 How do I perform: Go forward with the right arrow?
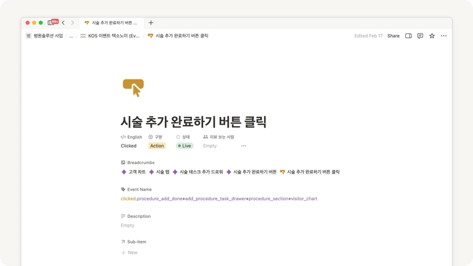coord(72,22)
